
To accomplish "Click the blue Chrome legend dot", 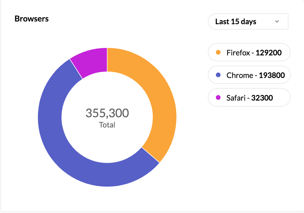I will click(218, 75).
